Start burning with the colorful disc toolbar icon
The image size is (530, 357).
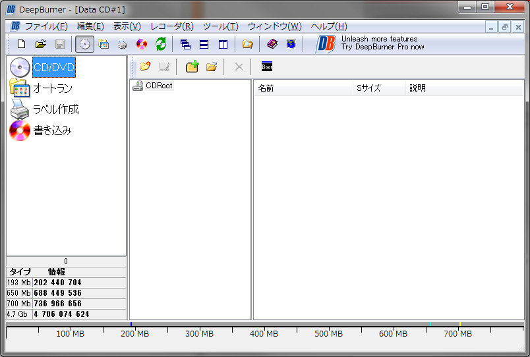(142, 44)
